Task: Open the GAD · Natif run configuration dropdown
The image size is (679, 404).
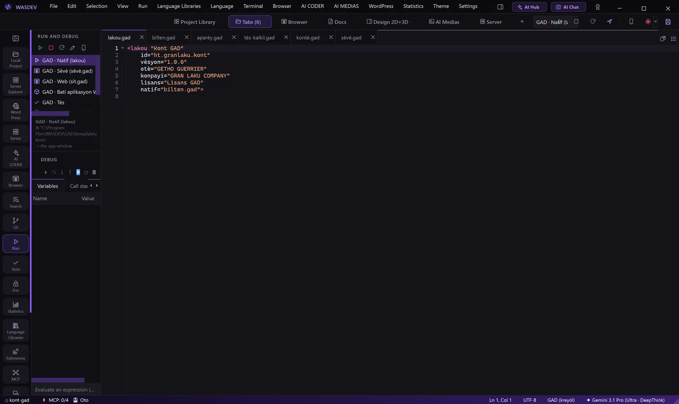Action: (552, 22)
